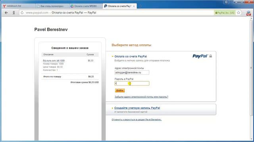This screenshot has height=142, width=254.
Task: View the PayPal, Inc. [US] security badge
Action: (225, 13)
